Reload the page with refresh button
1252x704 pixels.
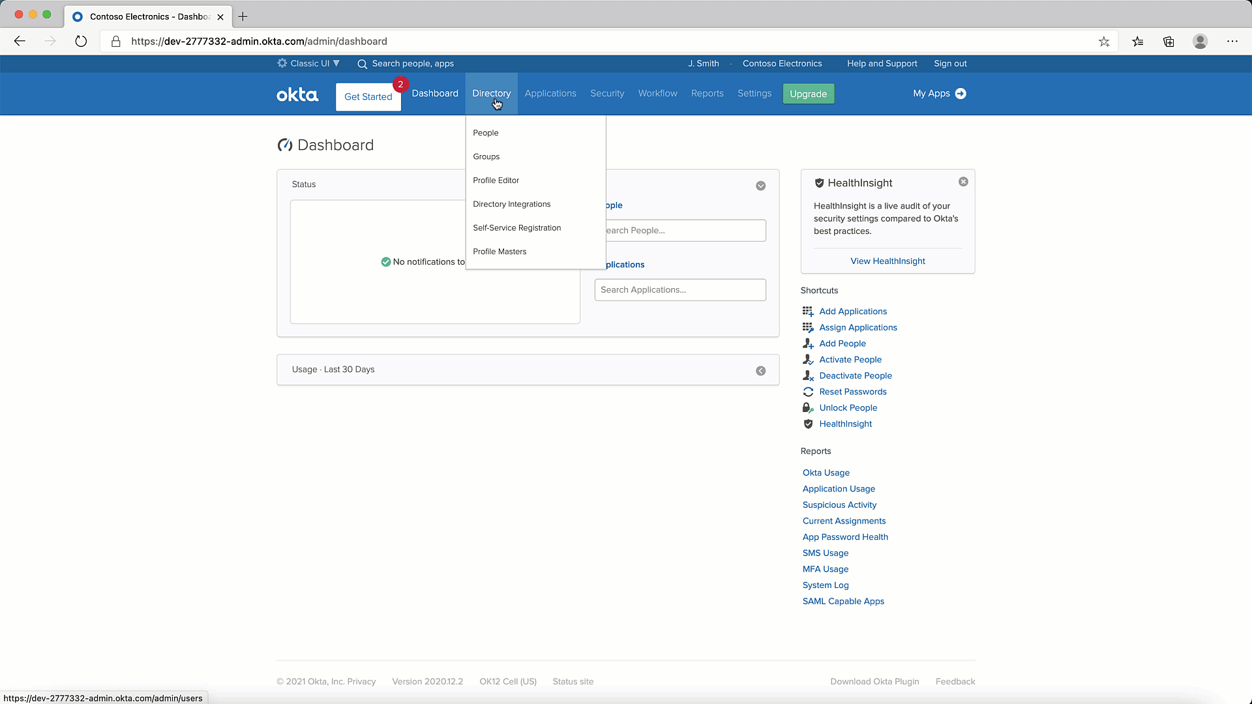(x=81, y=42)
